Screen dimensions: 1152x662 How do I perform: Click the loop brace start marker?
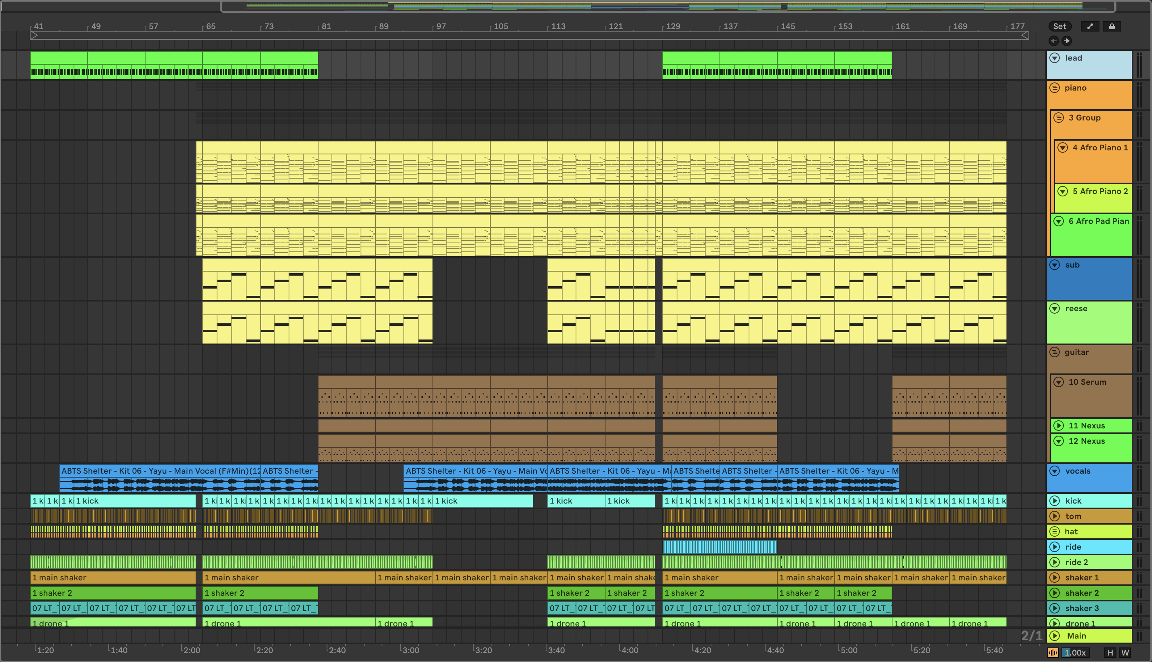pos(34,36)
